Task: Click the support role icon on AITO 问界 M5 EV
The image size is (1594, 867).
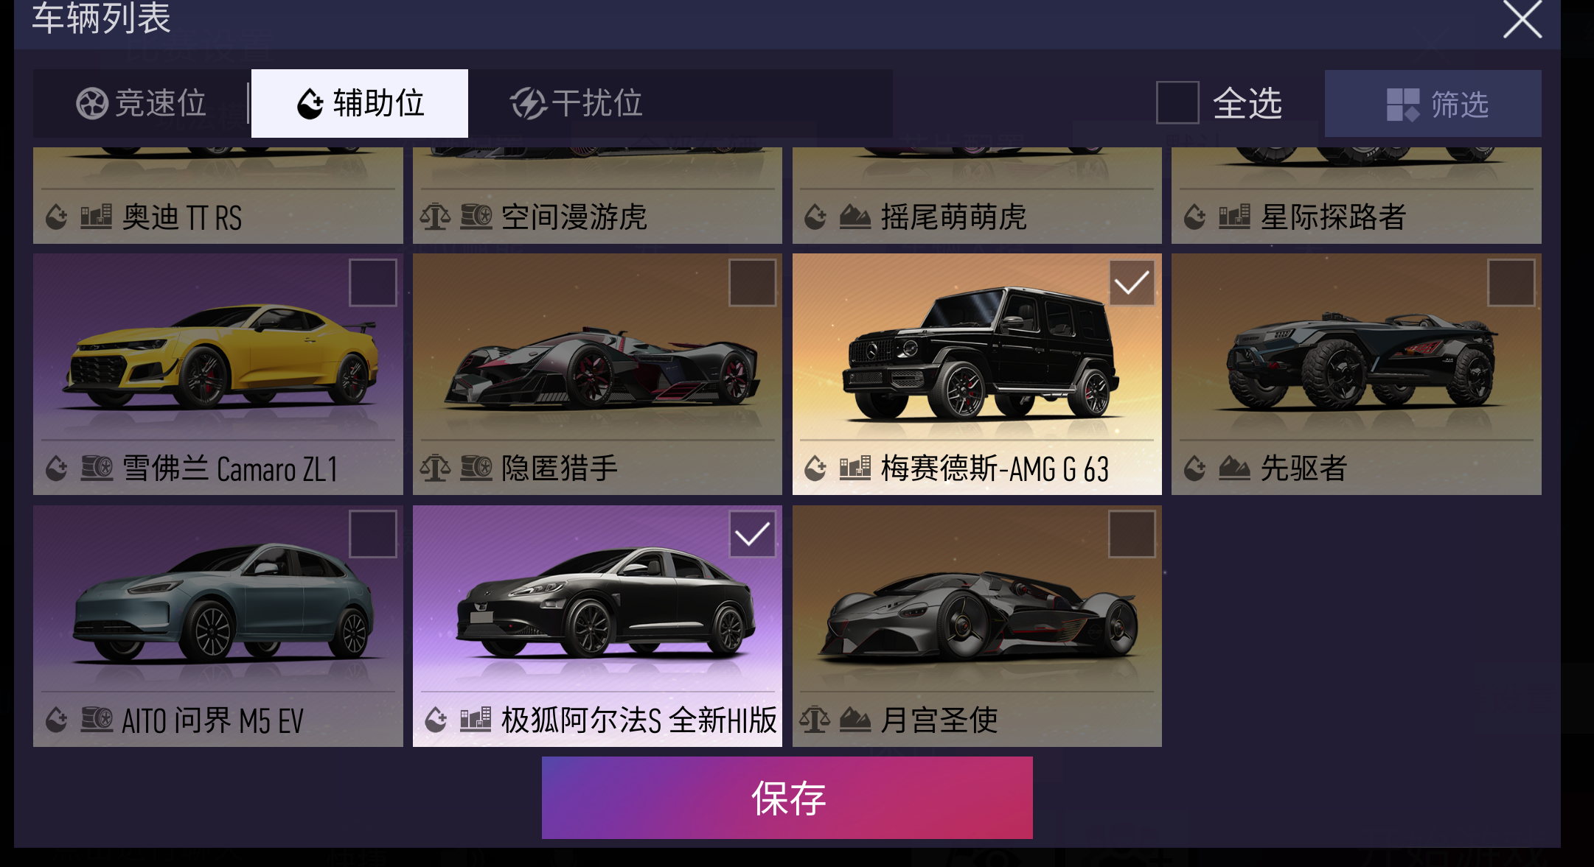Action: (57, 720)
